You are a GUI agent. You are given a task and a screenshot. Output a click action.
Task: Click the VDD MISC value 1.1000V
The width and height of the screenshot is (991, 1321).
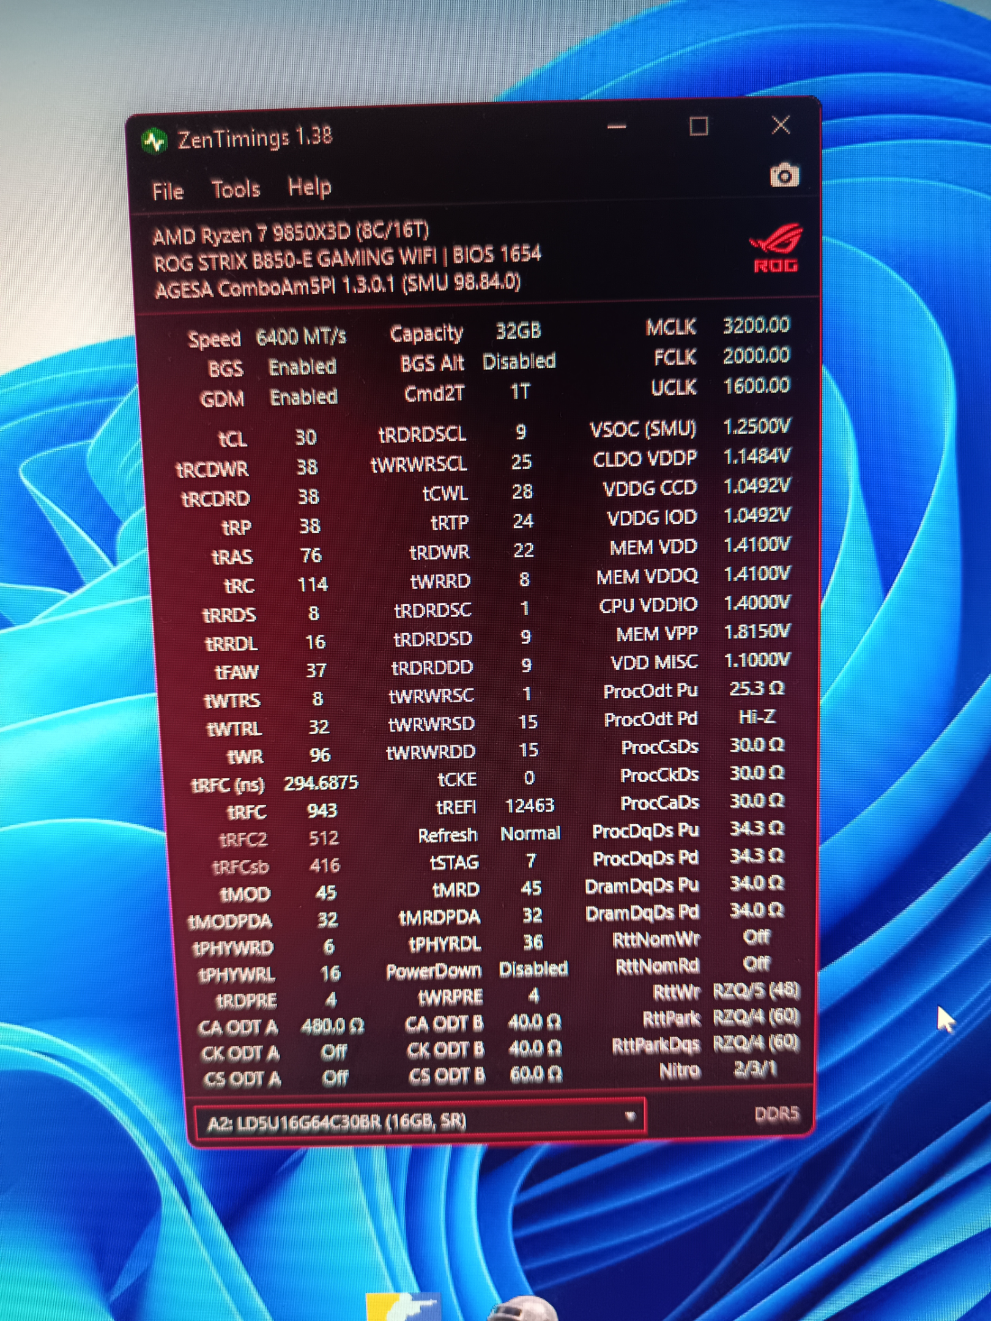click(757, 660)
